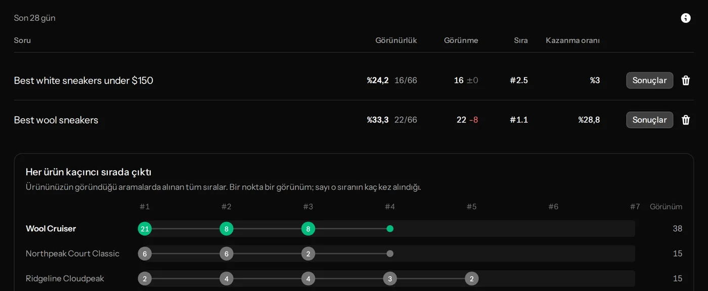Delete the "Best white sneakers under $150" question
708x291 pixels.
pyautogui.click(x=686, y=80)
